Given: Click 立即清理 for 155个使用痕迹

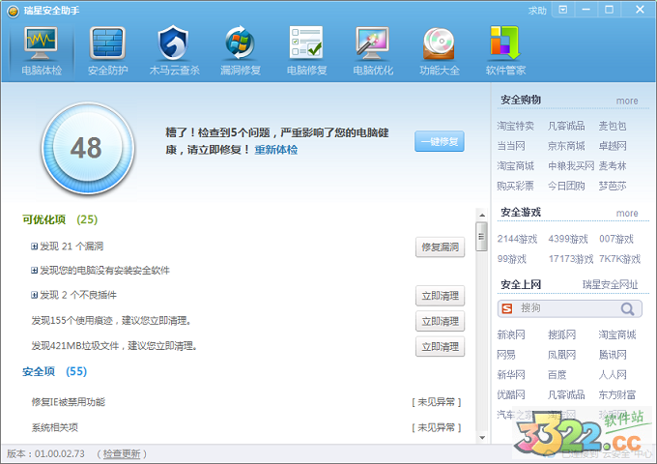Looking at the screenshot, I should click(x=440, y=322).
